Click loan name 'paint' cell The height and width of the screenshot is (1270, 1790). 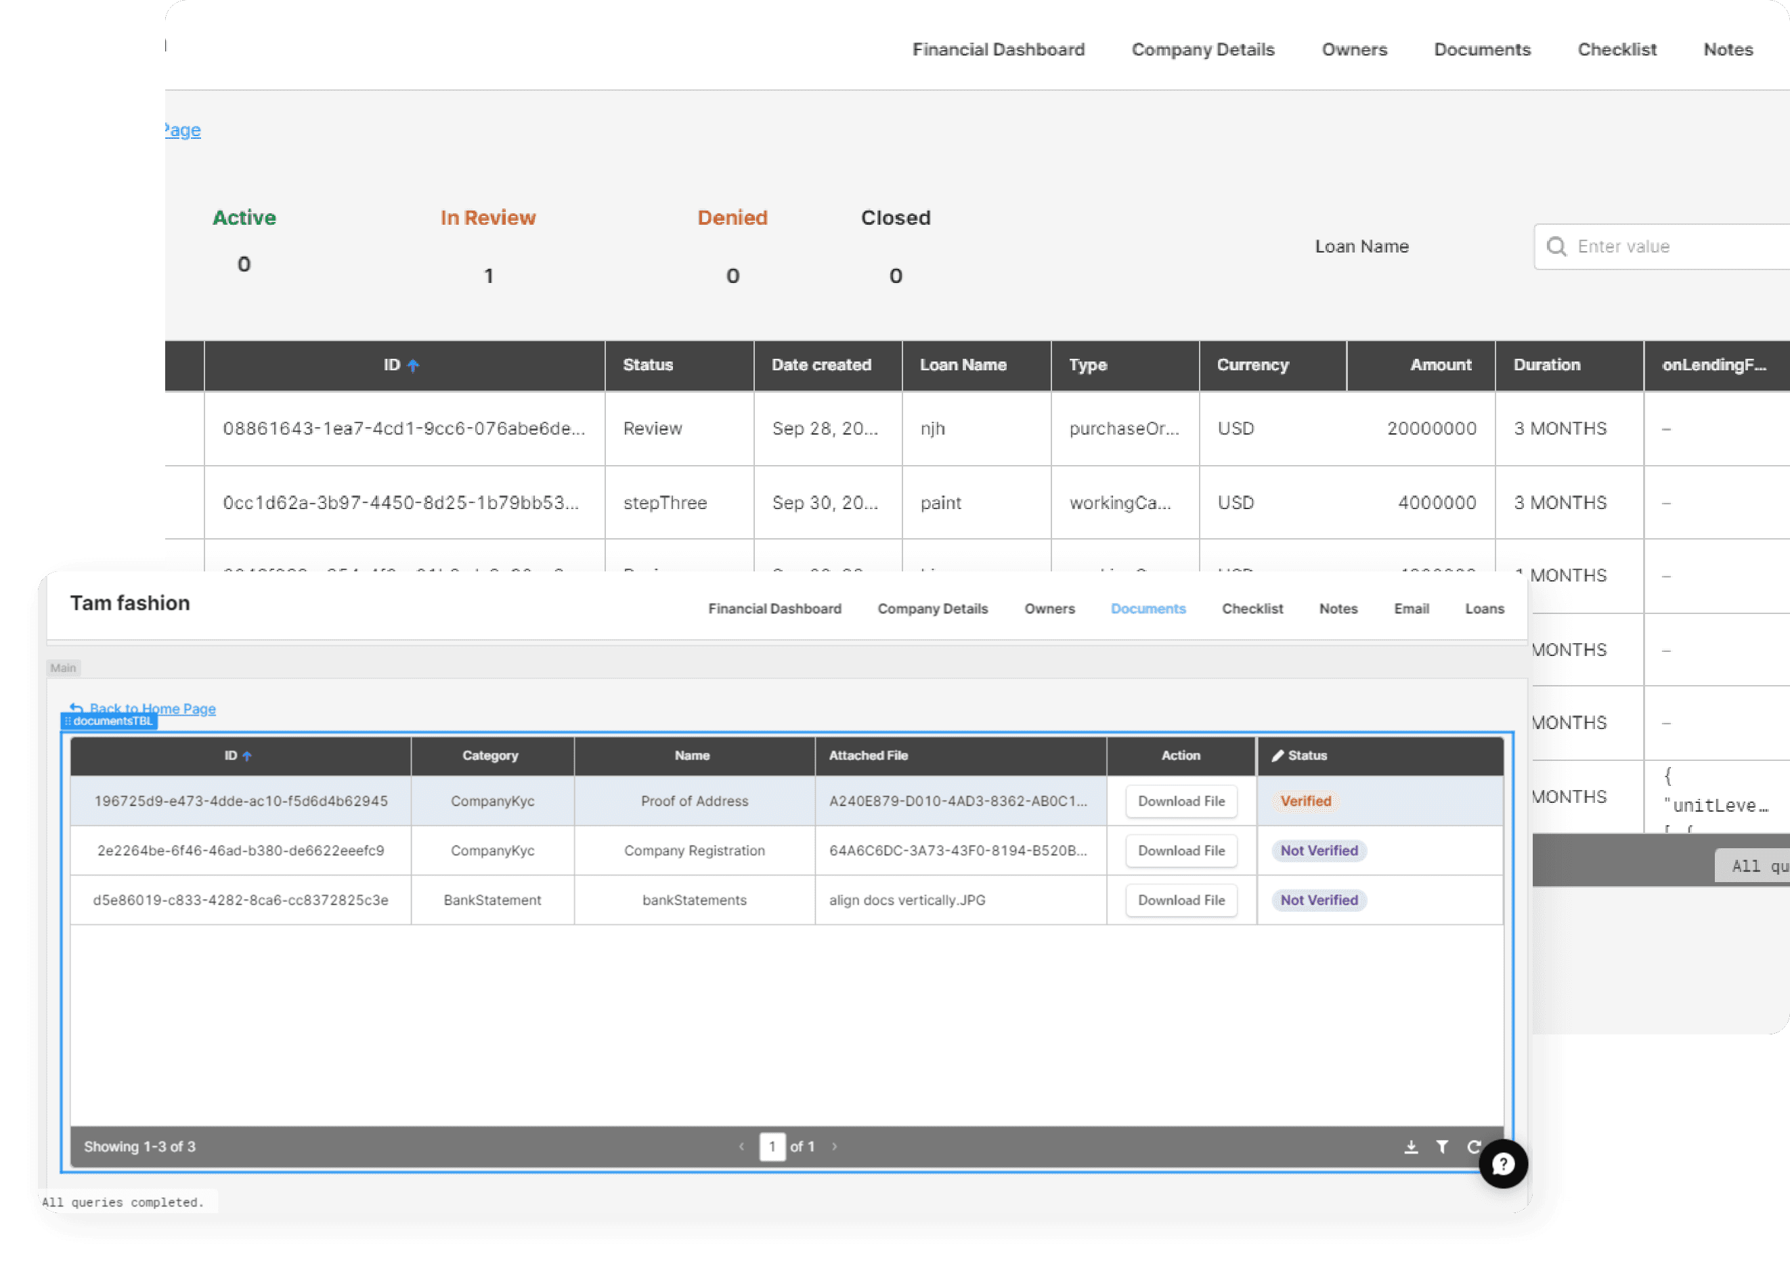pos(976,502)
